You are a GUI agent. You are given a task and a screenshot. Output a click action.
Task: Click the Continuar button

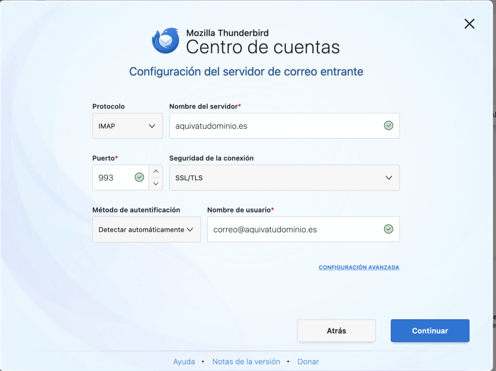pyautogui.click(x=430, y=331)
